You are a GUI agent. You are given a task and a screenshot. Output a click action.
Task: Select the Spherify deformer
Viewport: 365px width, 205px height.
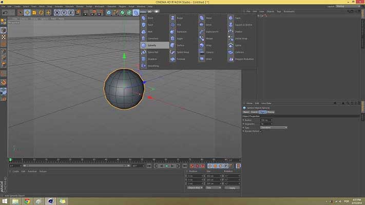tap(152, 45)
